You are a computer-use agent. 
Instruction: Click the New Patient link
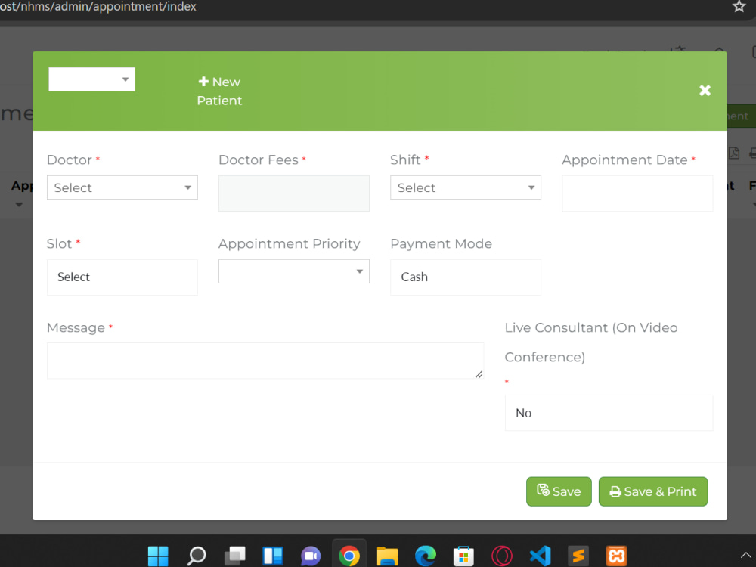point(219,91)
